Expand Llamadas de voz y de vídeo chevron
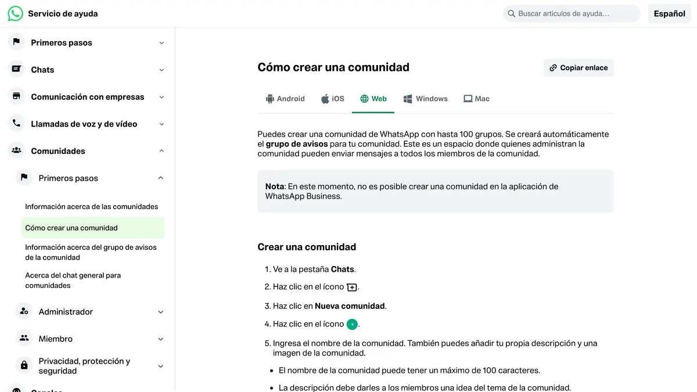 coord(161,124)
